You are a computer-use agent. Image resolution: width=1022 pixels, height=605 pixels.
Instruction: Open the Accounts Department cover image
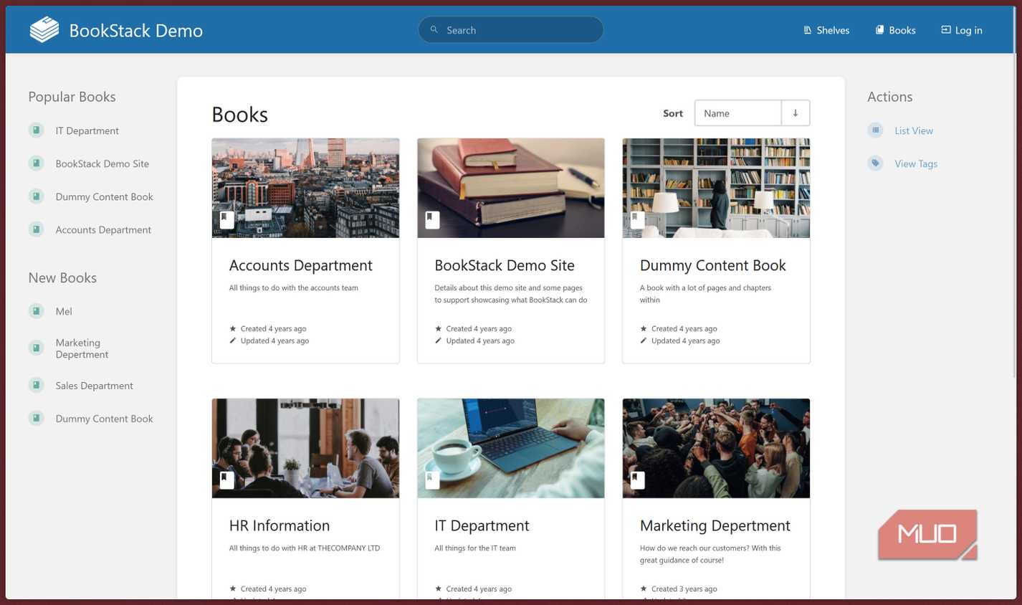(306, 188)
